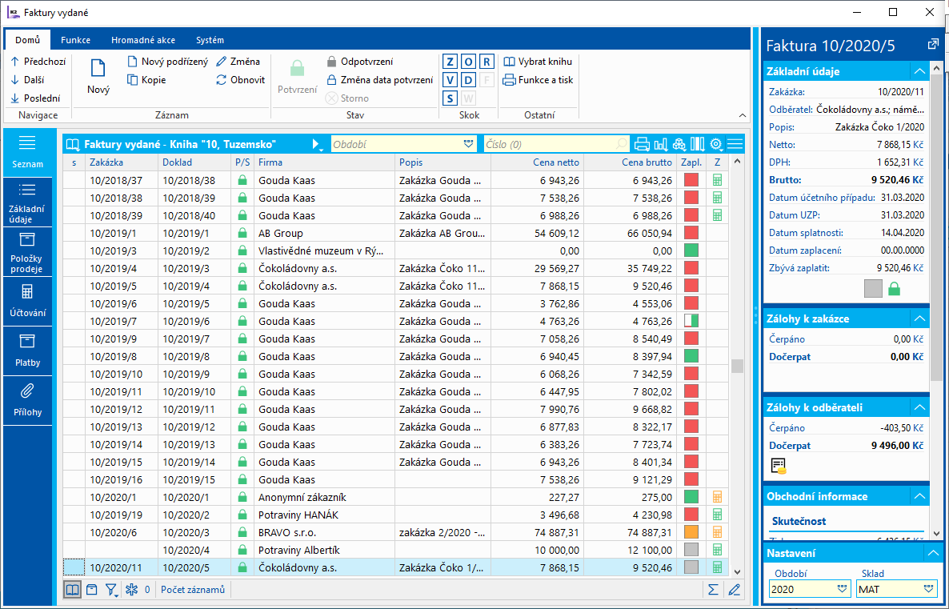Image resolution: width=949 pixels, height=609 pixels.
Task: Open the Účtování sidebar view
Action: (27, 302)
